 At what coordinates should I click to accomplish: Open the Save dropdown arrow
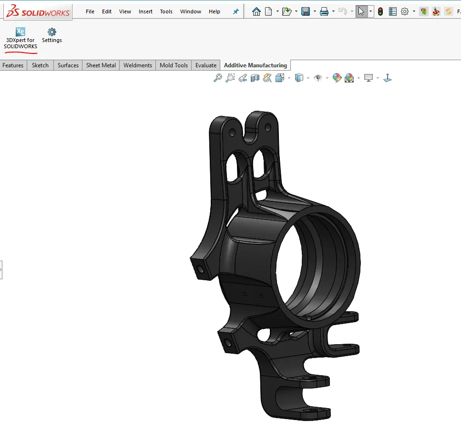click(314, 11)
